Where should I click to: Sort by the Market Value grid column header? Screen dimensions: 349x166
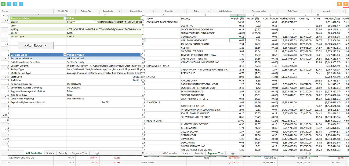pos(138,11)
